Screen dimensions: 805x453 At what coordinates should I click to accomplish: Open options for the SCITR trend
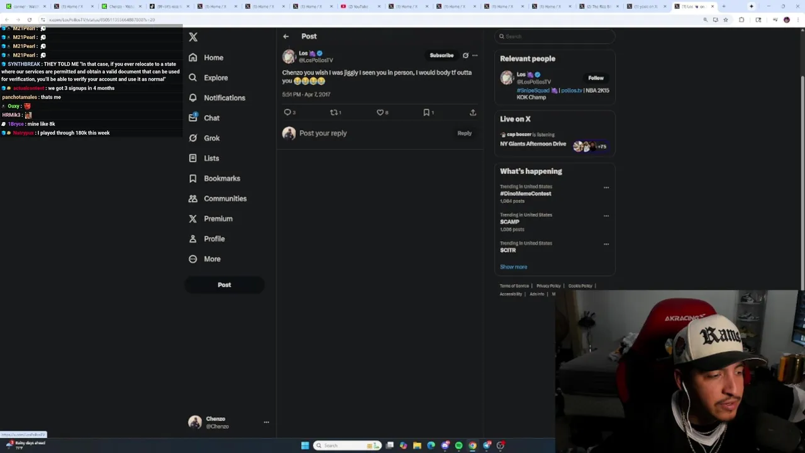pos(606,244)
